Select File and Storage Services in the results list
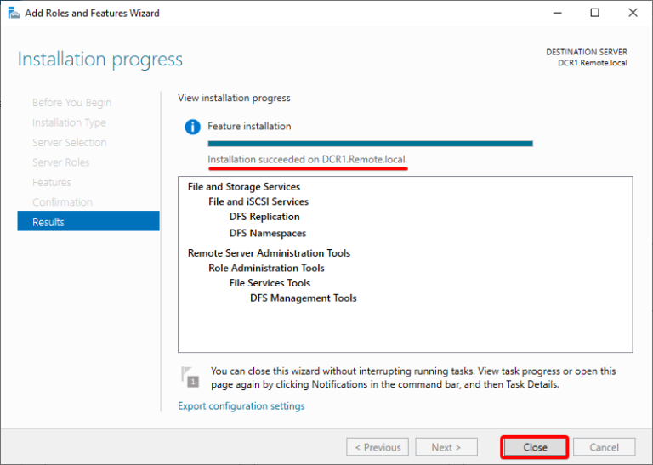Viewport: 653px width, 465px height. 243,187
